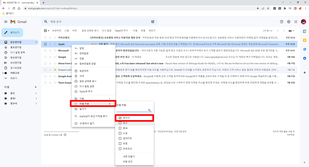Screen dimensions: 309x167
Task: Choose 숨기기 in the context menu
Action: pyautogui.click(x=94, y=109)
